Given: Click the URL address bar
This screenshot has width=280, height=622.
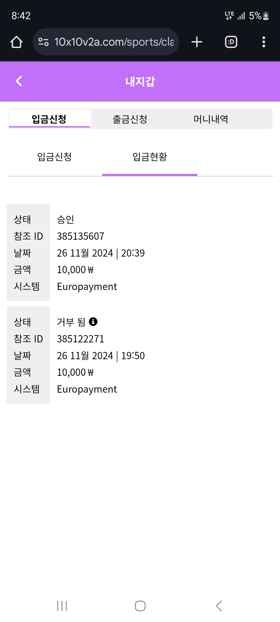Looking at the screenshot, I should tap(114, 42).
